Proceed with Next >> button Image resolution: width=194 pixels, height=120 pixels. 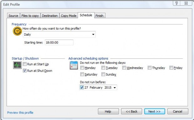tap(155, 111)
